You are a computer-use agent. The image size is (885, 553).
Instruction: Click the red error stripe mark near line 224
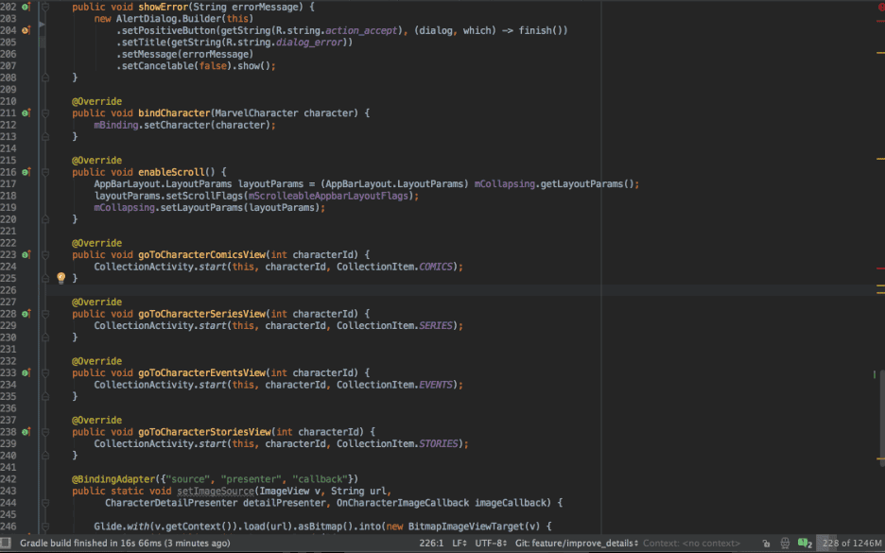click(880, 269)
